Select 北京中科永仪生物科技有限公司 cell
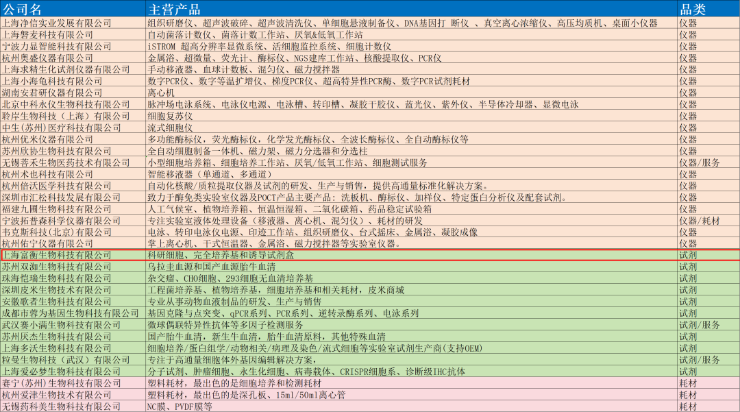The height and width of the screenshot is (412, 740). (73, 104)
